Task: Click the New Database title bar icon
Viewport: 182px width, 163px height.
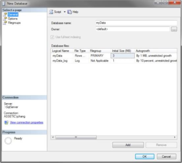Action: [4, 4]
